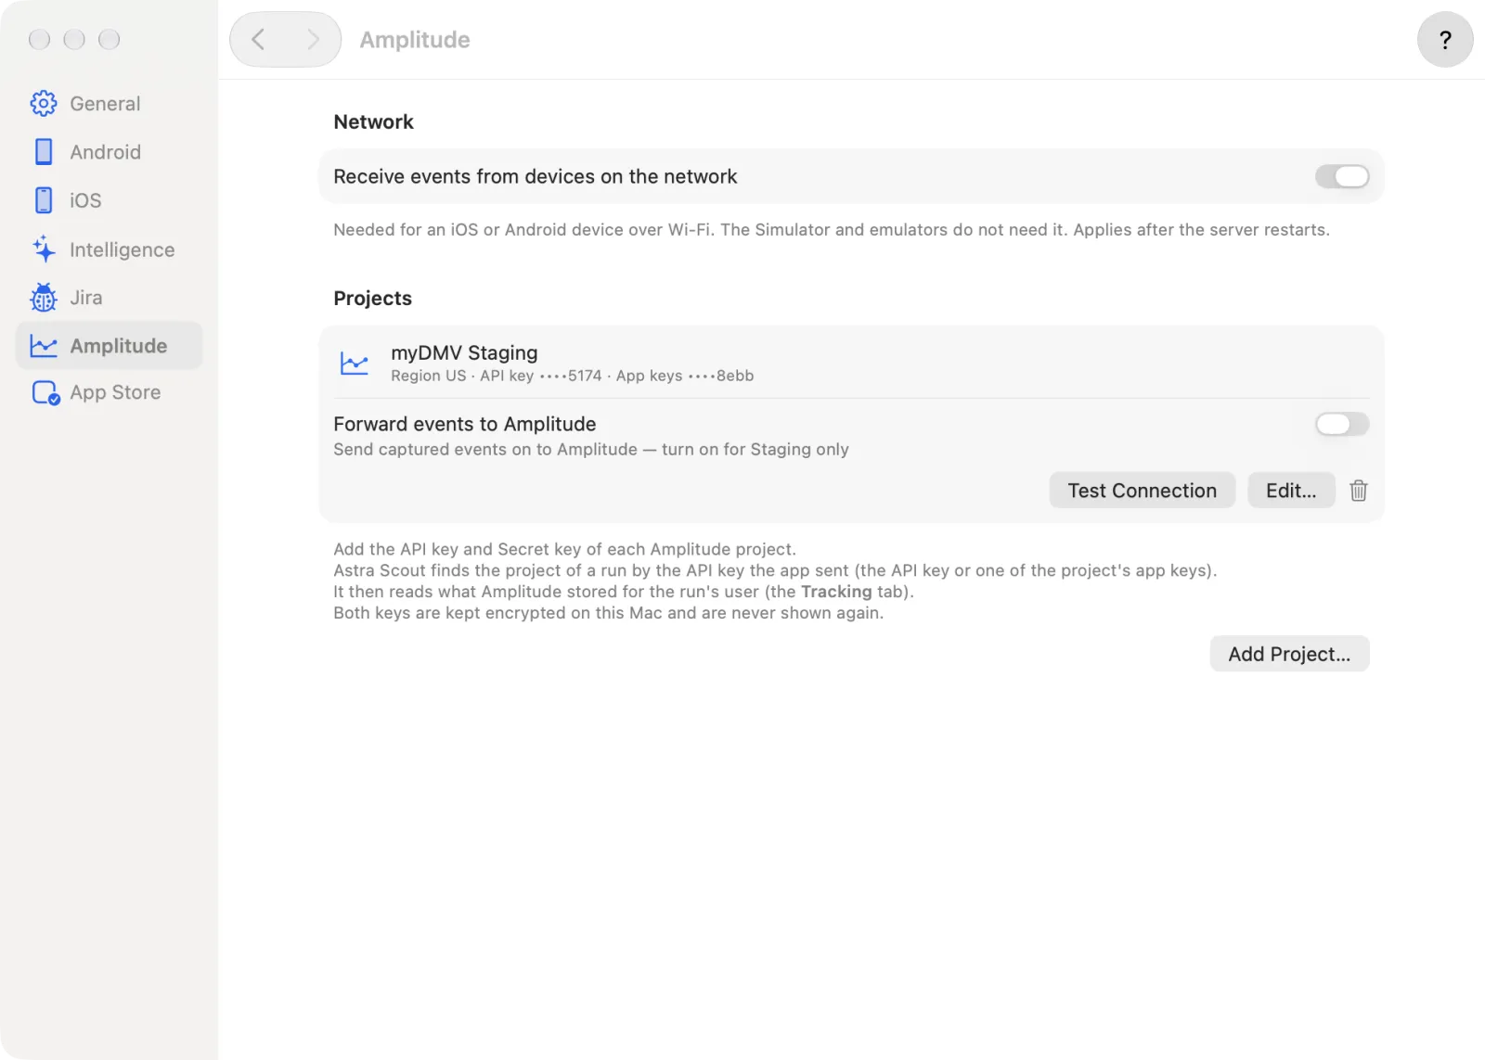Screen dimensions: 1485x1060
Task: Click the Add Project... button
Action: (1289, 654)
